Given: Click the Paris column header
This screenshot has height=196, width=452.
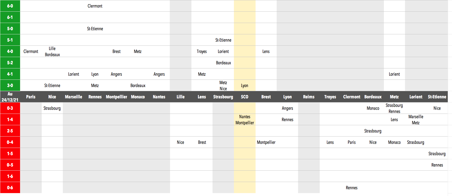Looking at the screenshot, I should [x=31, y=97].
